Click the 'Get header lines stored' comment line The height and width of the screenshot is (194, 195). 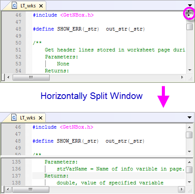coord(115,50)
